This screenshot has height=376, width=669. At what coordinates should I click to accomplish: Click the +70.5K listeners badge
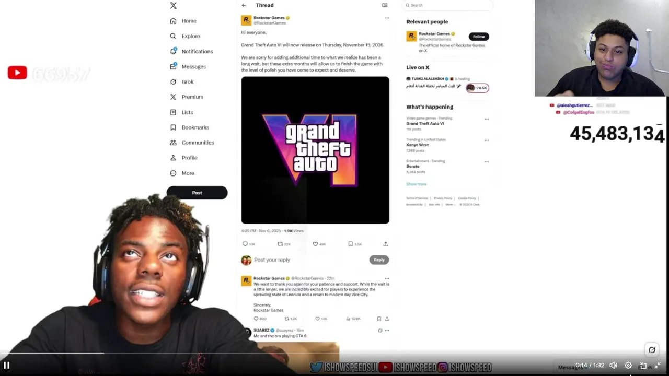[x=478, y=88]
